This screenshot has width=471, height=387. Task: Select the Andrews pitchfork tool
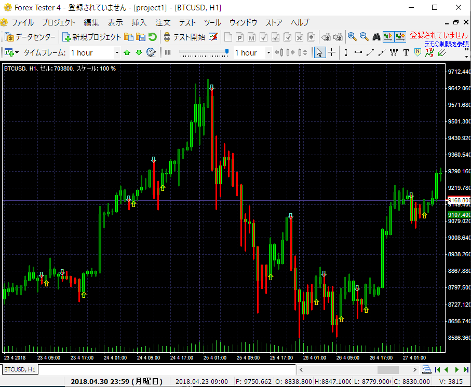point(442,52)
